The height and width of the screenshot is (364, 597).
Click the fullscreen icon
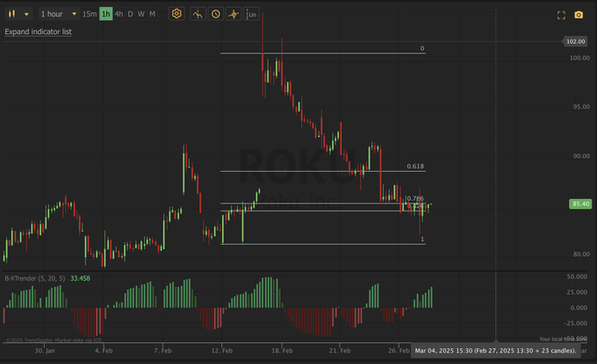[561, 15]
